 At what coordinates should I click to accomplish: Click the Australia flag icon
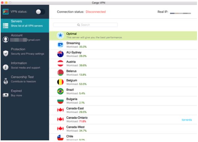(60, 54)
